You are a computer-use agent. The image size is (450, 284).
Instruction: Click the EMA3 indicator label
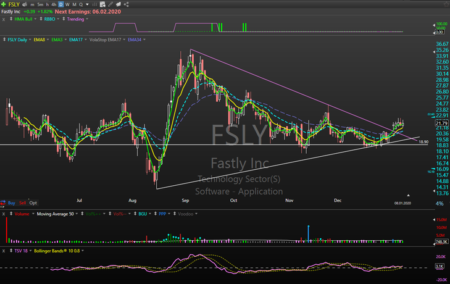(57, 40)
